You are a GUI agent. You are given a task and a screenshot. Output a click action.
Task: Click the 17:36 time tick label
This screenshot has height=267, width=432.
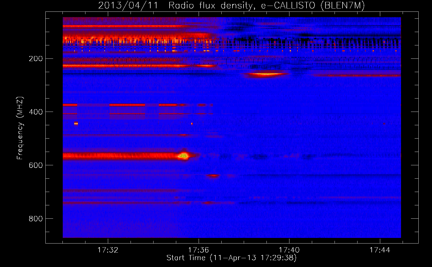198,250
